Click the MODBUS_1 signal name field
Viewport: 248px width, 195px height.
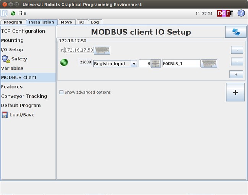tap(181, 63)
